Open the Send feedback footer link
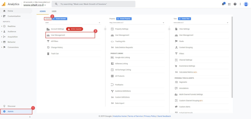 (x=164, y=116)
